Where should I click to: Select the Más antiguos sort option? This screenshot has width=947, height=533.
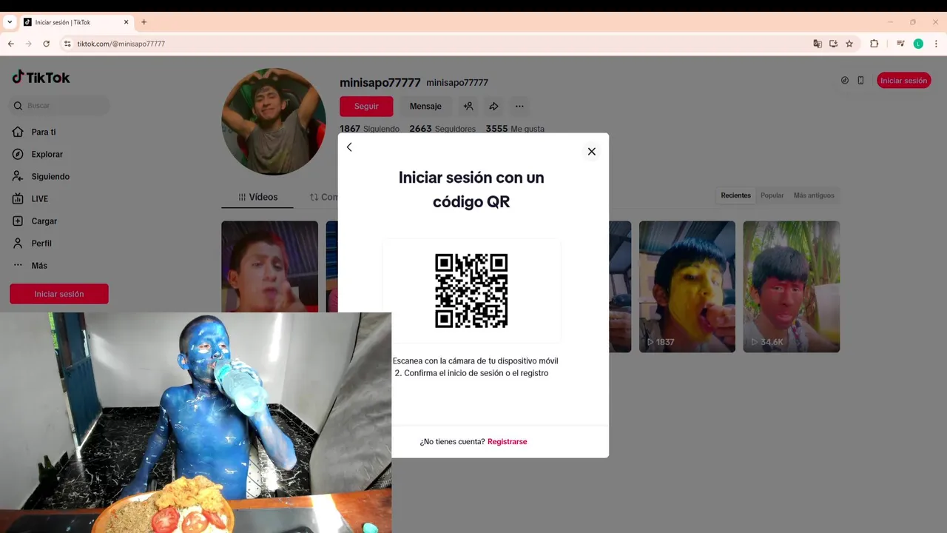[x=814, y=195]
